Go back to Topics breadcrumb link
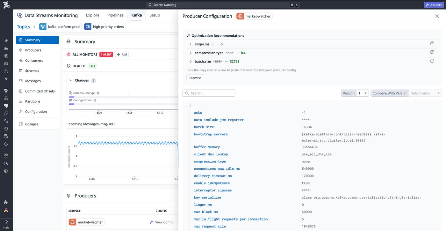Viewport: 446px width, 231px height. [x=23, y=27]
